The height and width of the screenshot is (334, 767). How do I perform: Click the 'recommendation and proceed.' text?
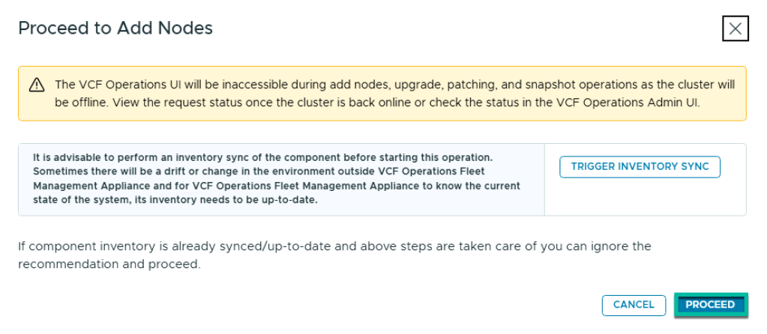pyautogui.click(x=109, y=264)
